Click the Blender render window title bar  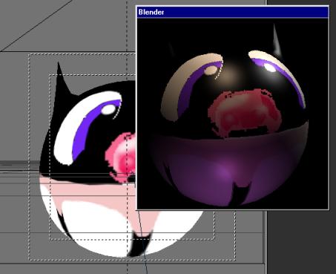click(x=232, y=12)
